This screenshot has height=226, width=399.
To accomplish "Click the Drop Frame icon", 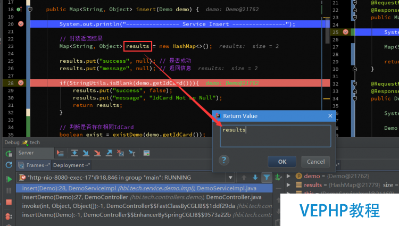I will [120, 153].
